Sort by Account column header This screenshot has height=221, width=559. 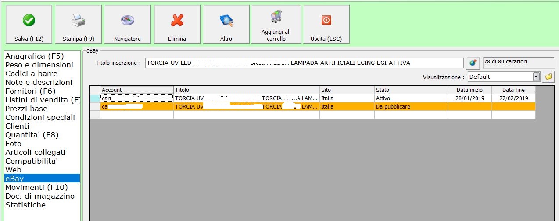(x=137, y=90)
